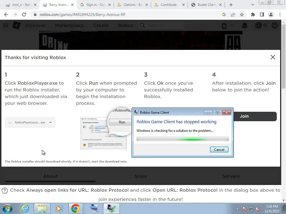Screen dimensions: 286x214
Task: Open the Chrome profile avatar
Action: pos(271,14)
